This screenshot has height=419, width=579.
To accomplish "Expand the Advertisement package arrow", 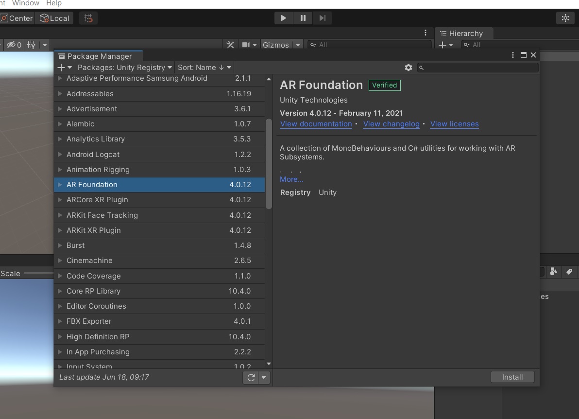I will coord(60,108).
